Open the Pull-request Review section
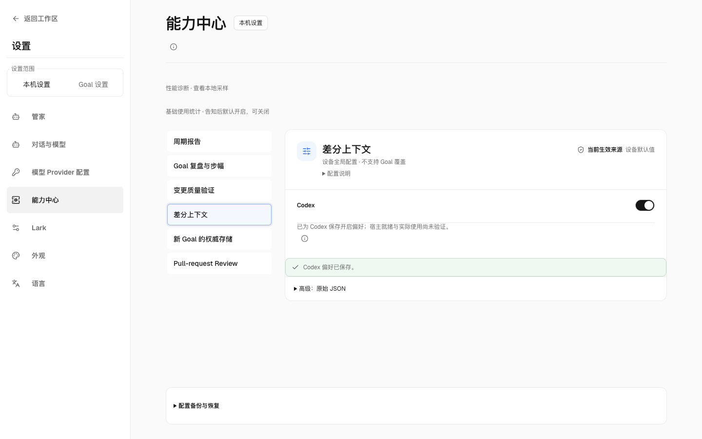Screen dimensions: 702x439 click(x=219, y=263)
